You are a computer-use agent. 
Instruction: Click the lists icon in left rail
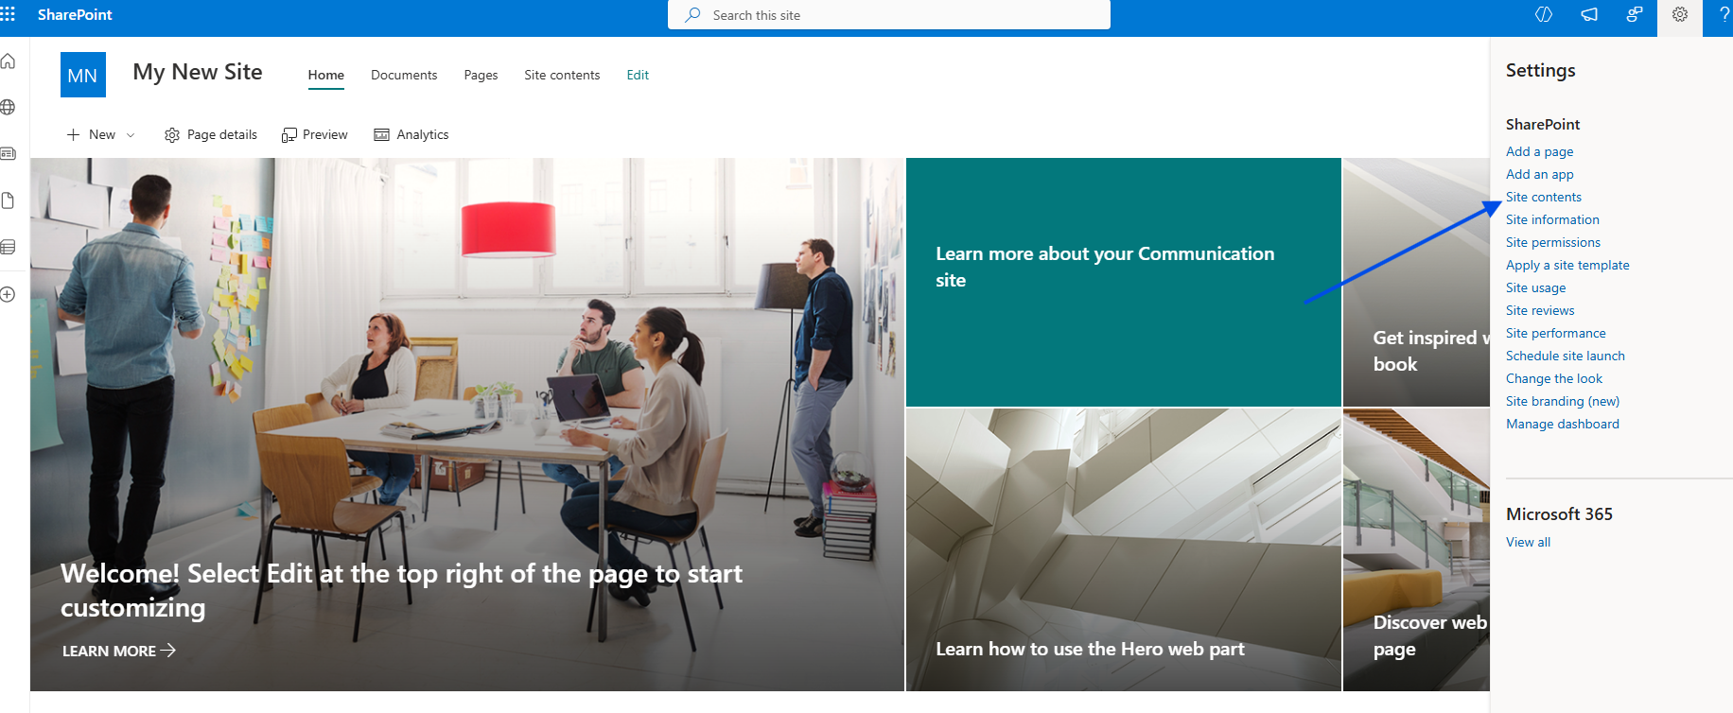[x=9, y=247]
